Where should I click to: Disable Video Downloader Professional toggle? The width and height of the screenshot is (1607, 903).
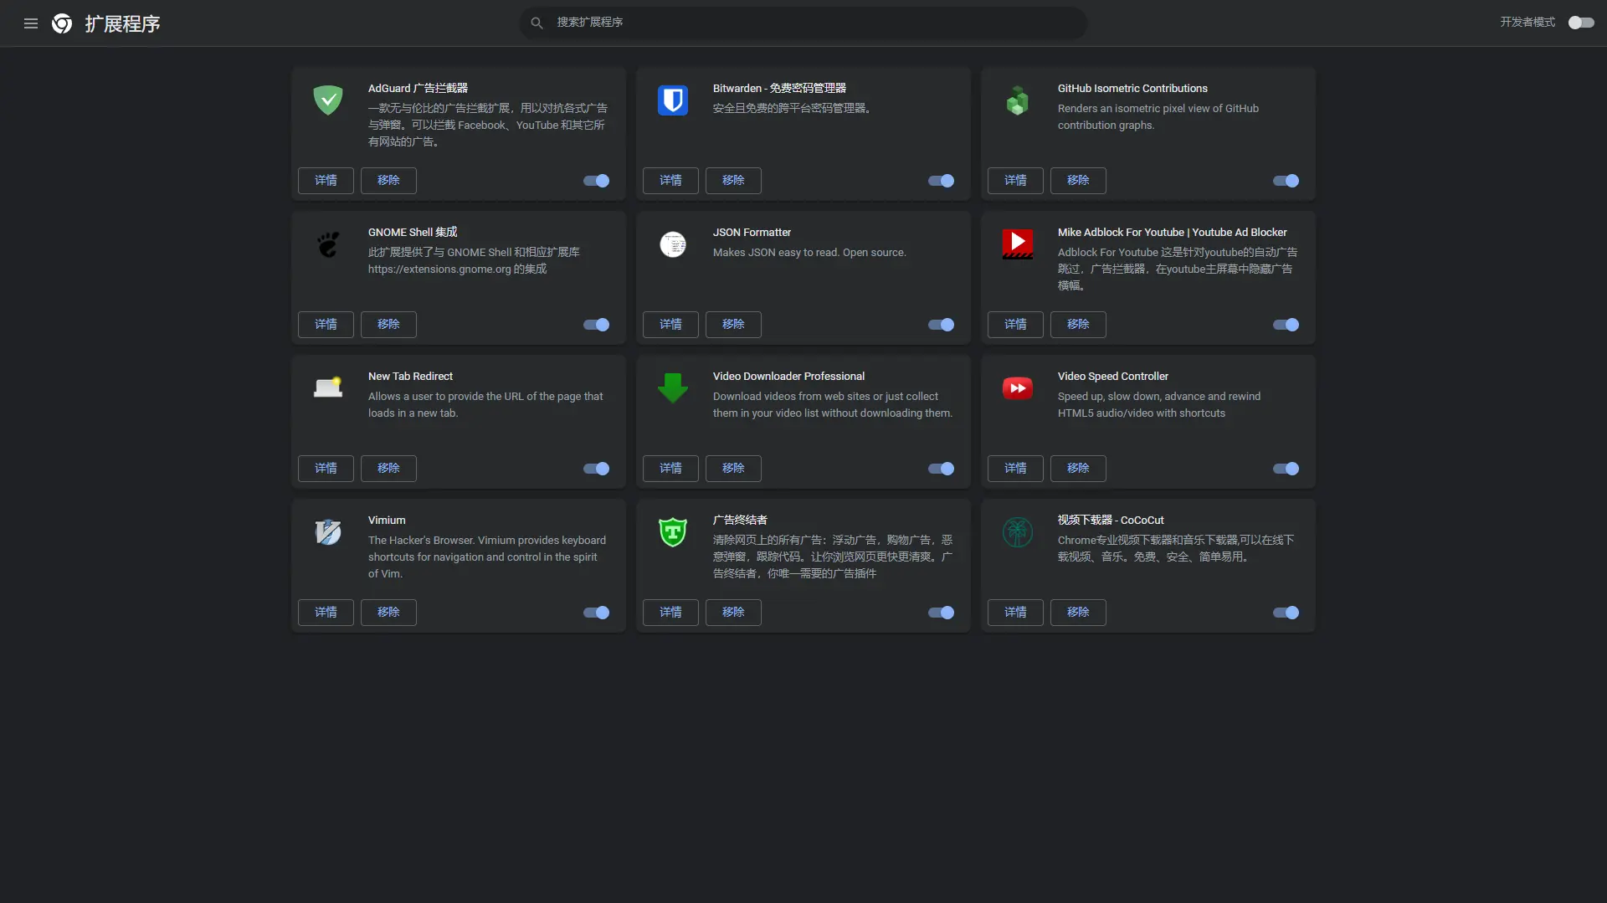pyautogui.click(x=942, y=469)
